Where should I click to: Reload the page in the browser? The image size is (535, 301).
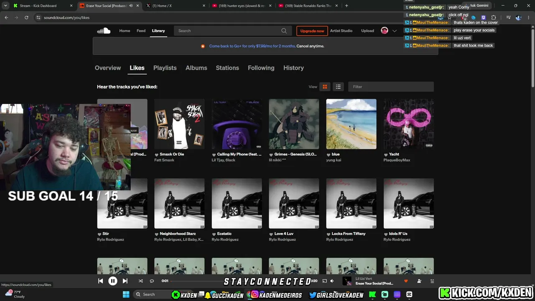coord(26,18)
